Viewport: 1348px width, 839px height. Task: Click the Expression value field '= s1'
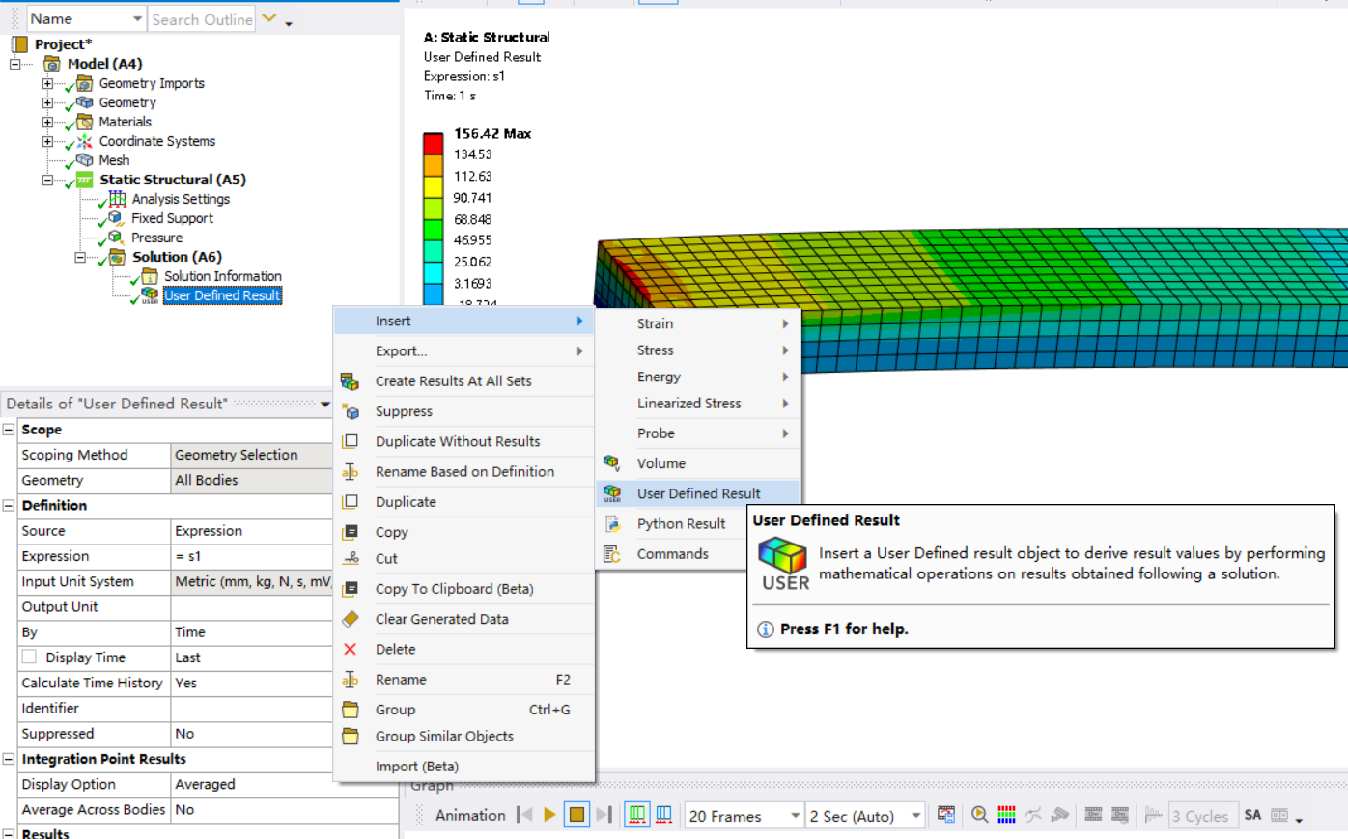coord(251,556)
